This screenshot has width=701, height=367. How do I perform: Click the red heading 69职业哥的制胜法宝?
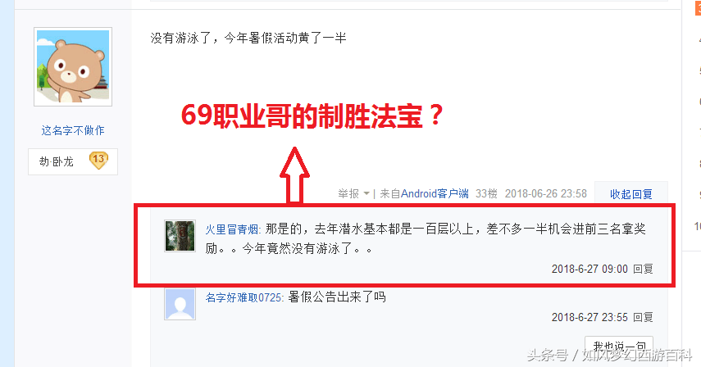(312, 116)
